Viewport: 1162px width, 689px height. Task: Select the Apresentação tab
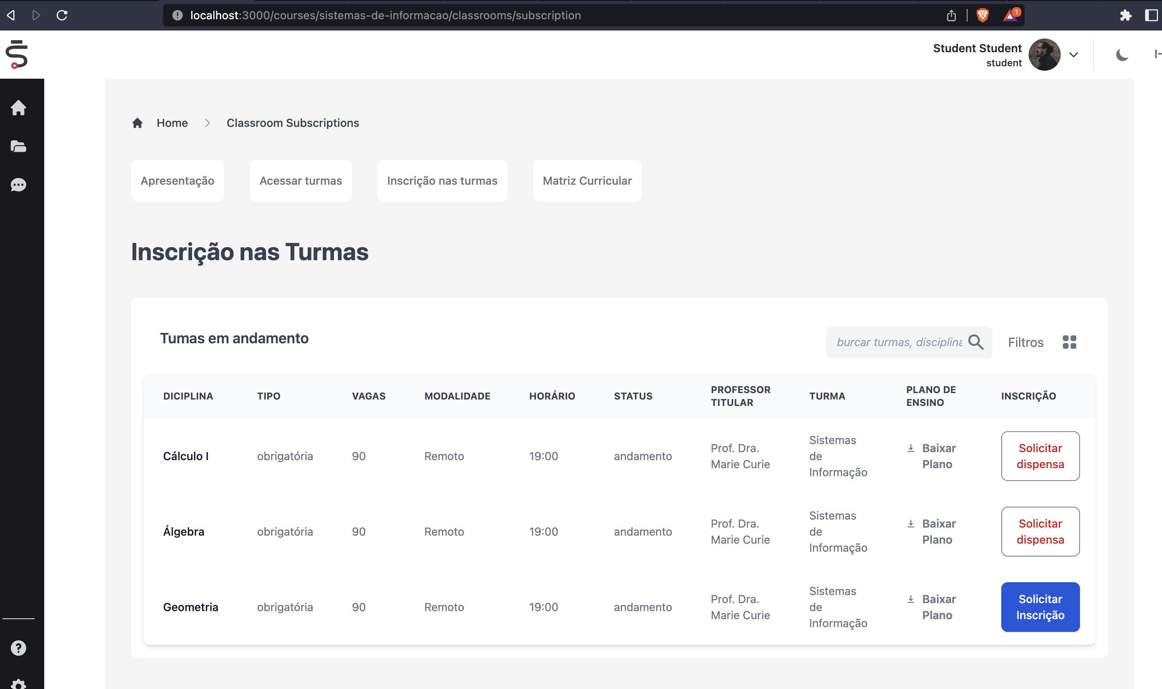click(x=177, y=181)
